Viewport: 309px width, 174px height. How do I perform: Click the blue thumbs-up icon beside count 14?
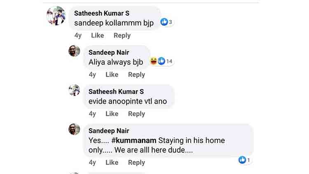[x=162, y=61]
